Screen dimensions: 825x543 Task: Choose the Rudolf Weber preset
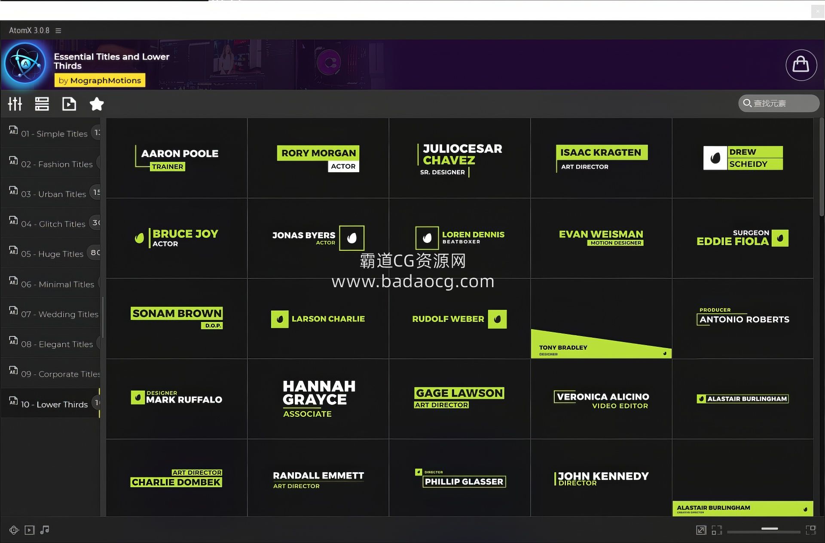(x=459, y=319)
